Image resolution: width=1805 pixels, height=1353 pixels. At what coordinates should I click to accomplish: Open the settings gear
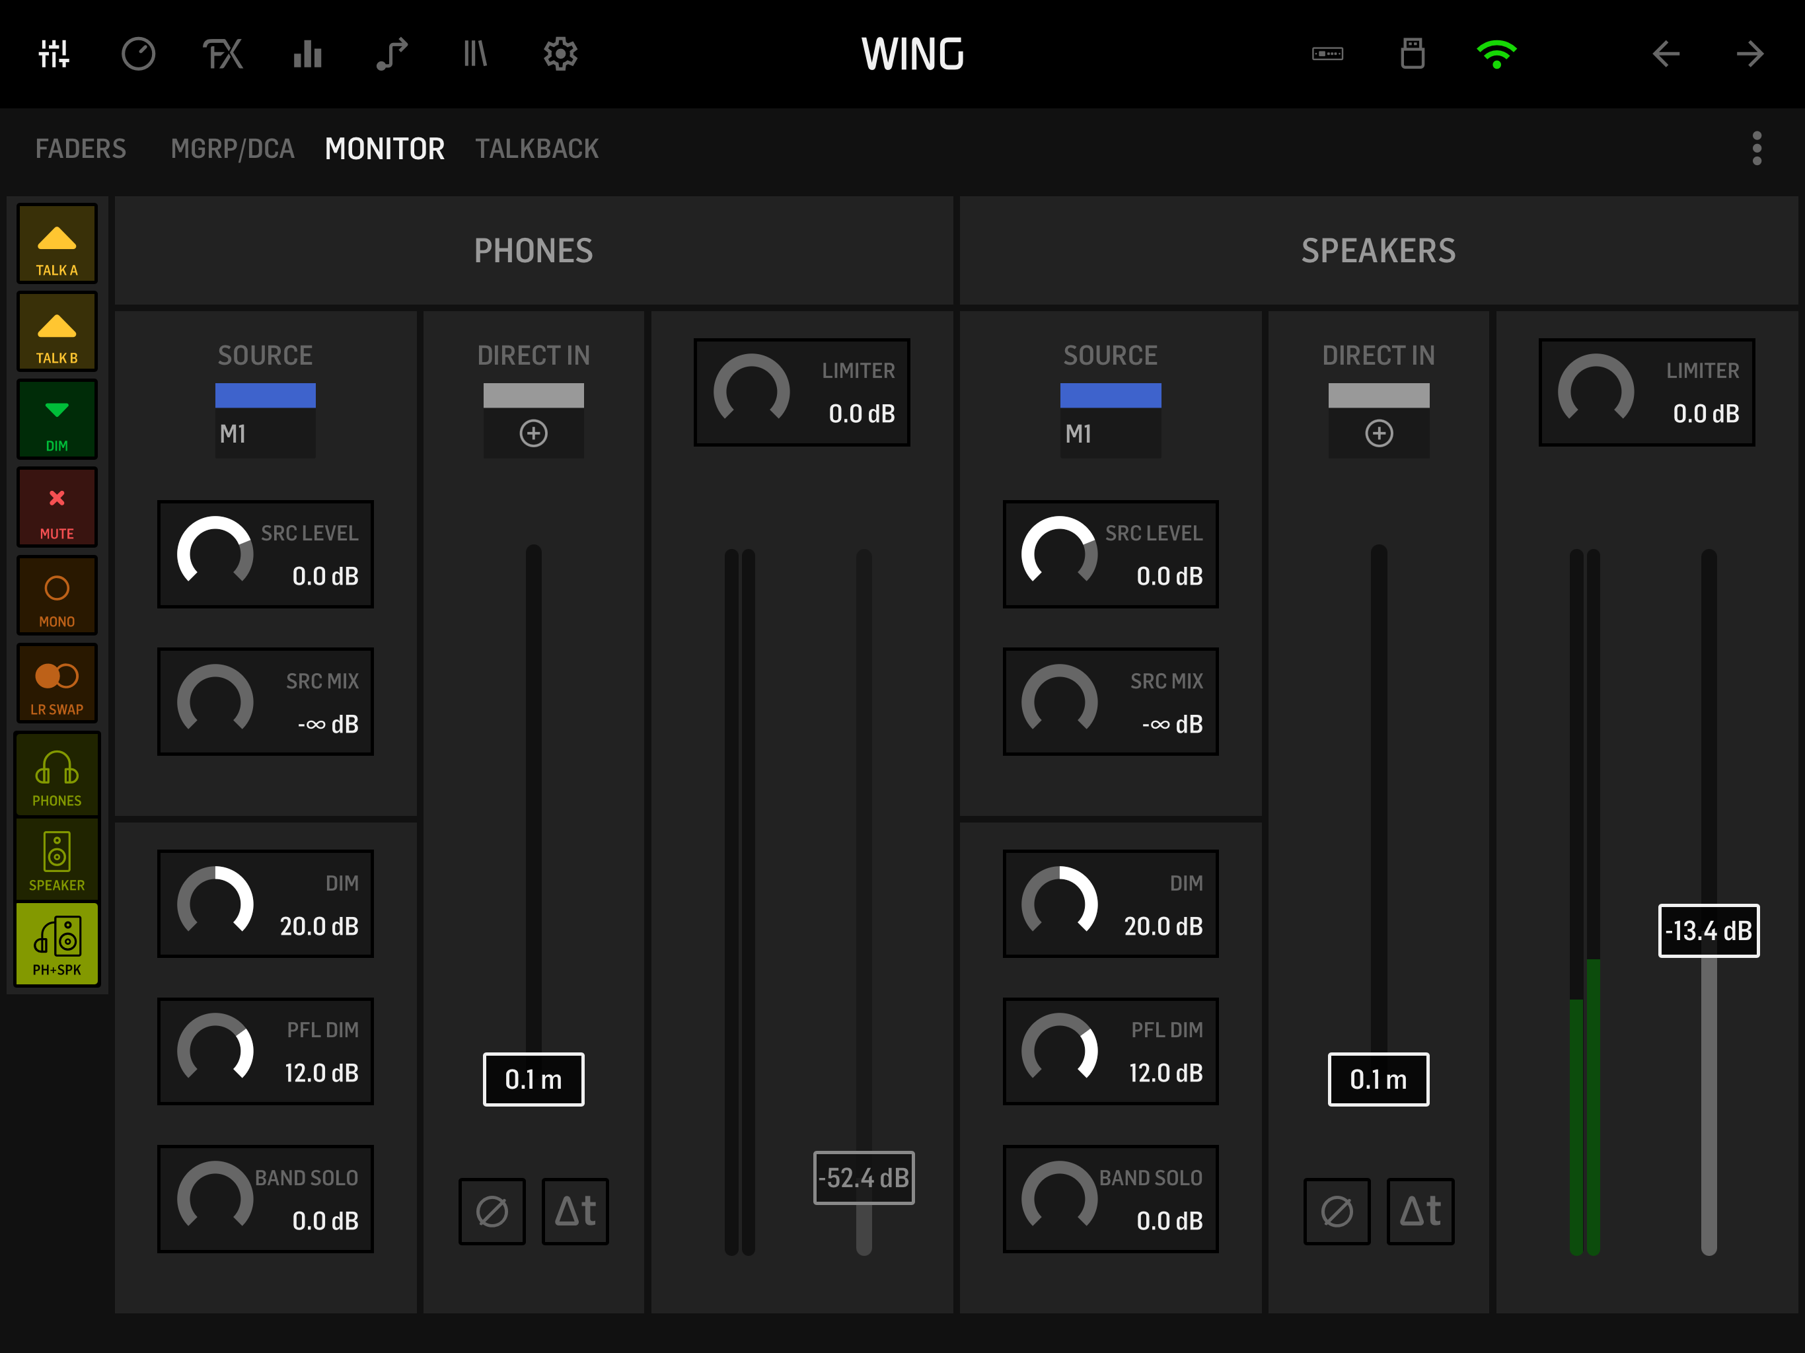pos(561,54)
